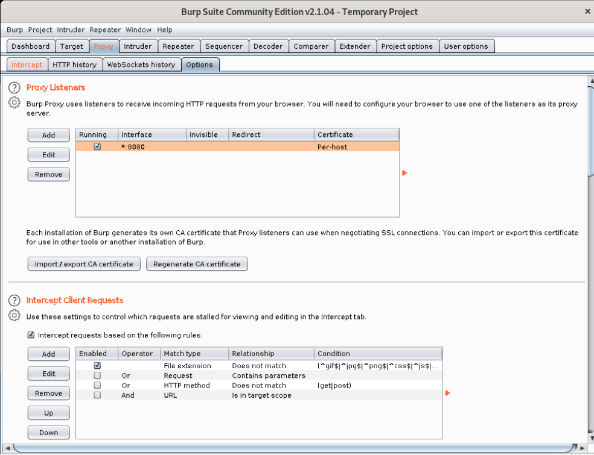
Task: Click the horizontal scrollbar at bottom
Action: click(295, 448)
